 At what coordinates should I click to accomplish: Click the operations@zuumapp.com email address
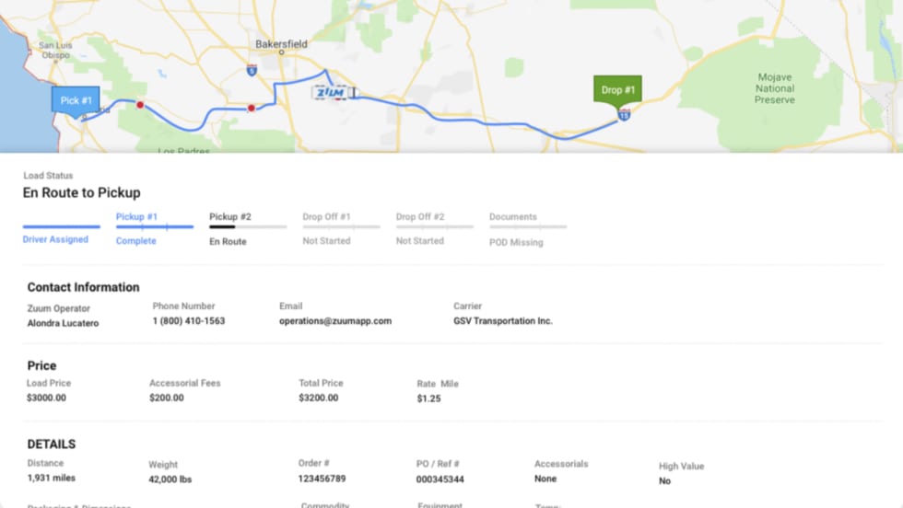point(335,321)
